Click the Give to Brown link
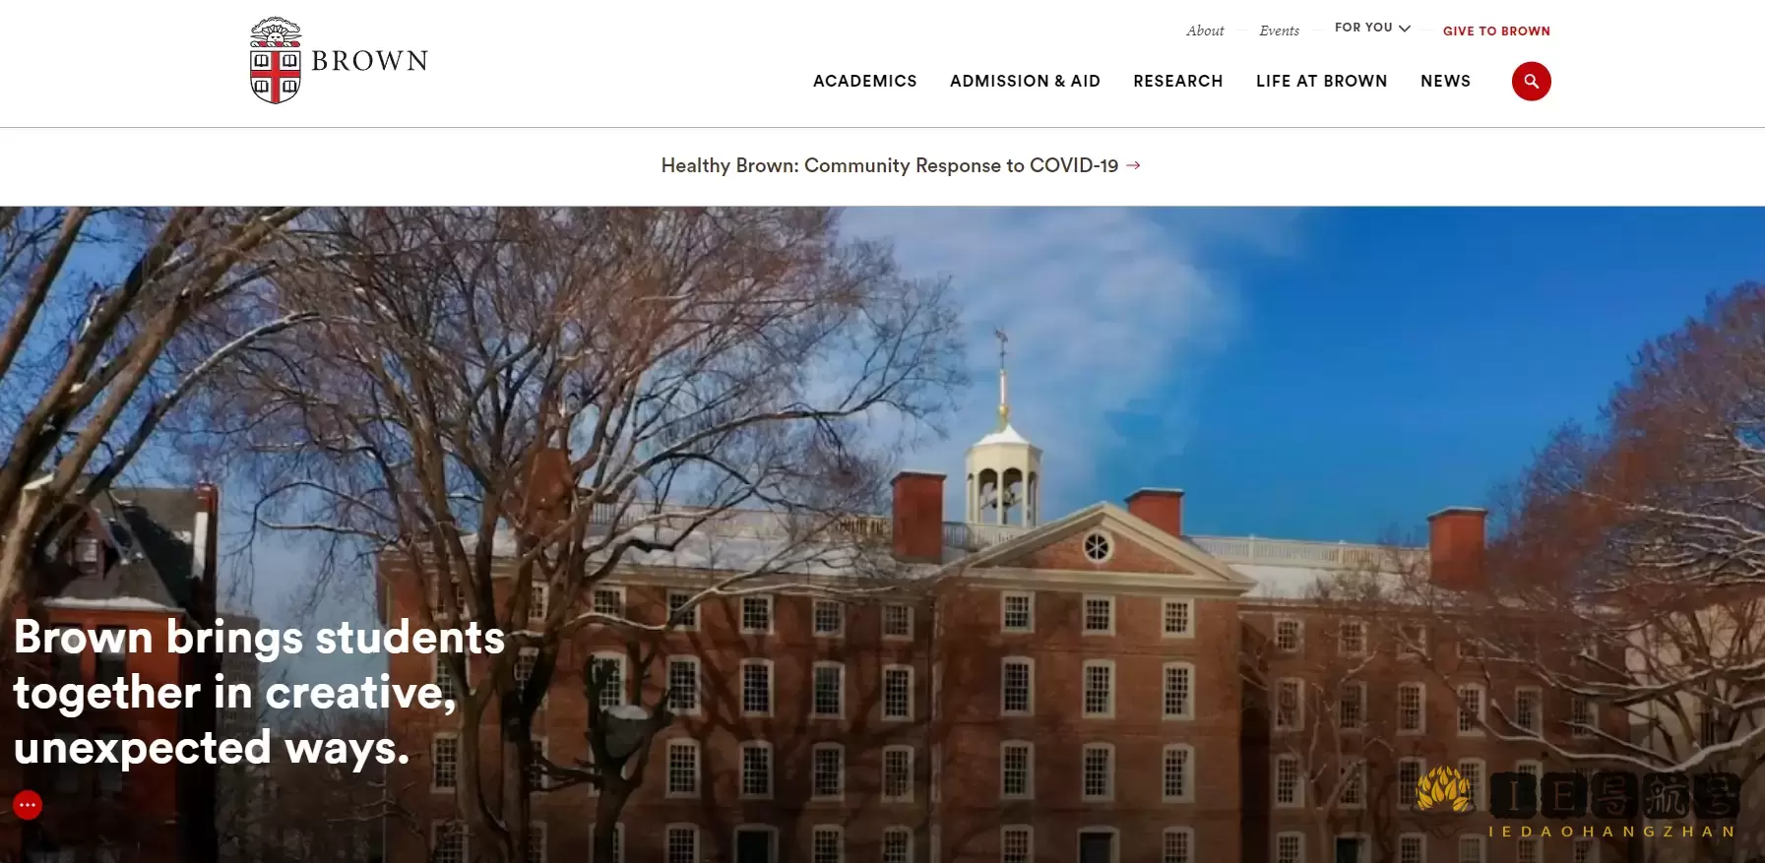Viewport: 1765px width, 863px height. click(1496, 31)
